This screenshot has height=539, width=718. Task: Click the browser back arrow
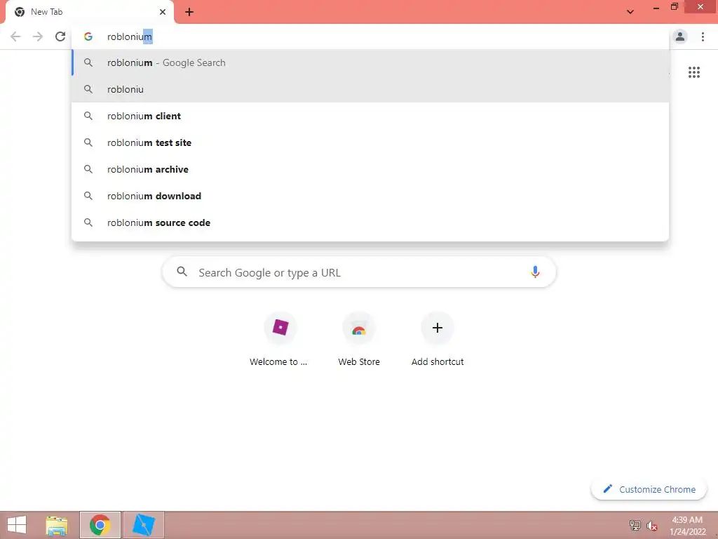[x=15, y=36]
